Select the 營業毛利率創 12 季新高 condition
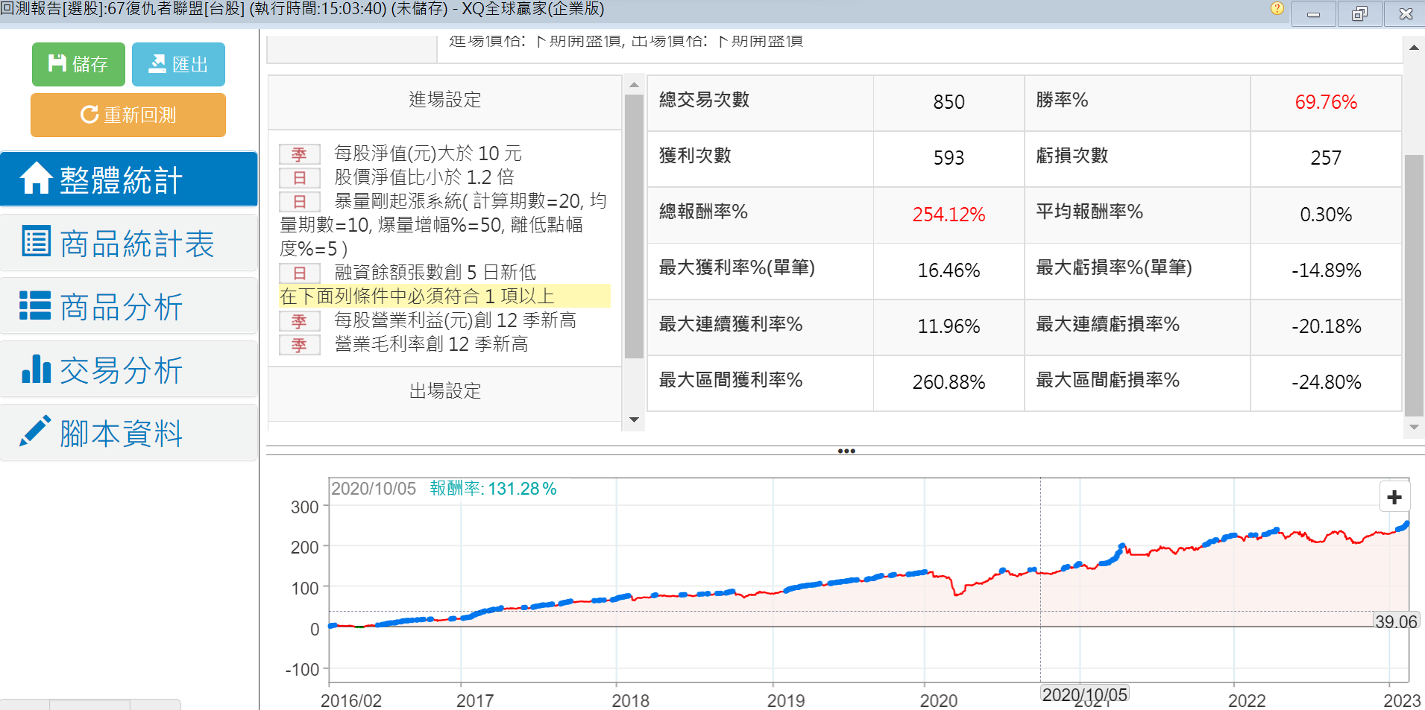 click(x=431, y=344)
